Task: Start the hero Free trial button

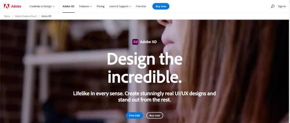Action: 135,115
